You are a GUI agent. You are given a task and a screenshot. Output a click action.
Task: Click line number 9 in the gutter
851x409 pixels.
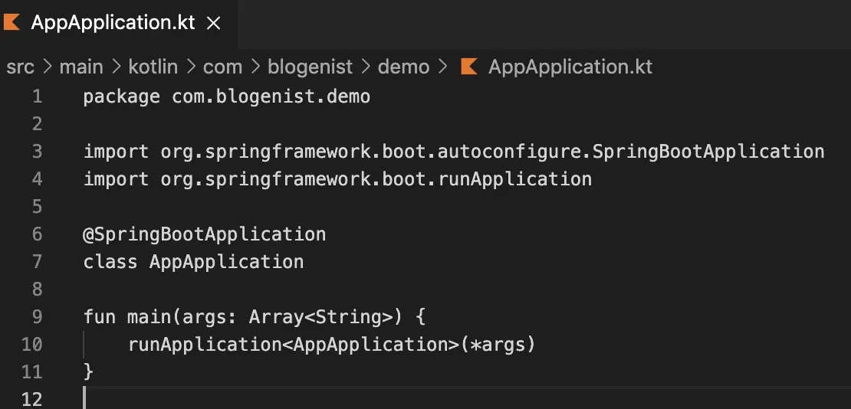tap(37, 316)
